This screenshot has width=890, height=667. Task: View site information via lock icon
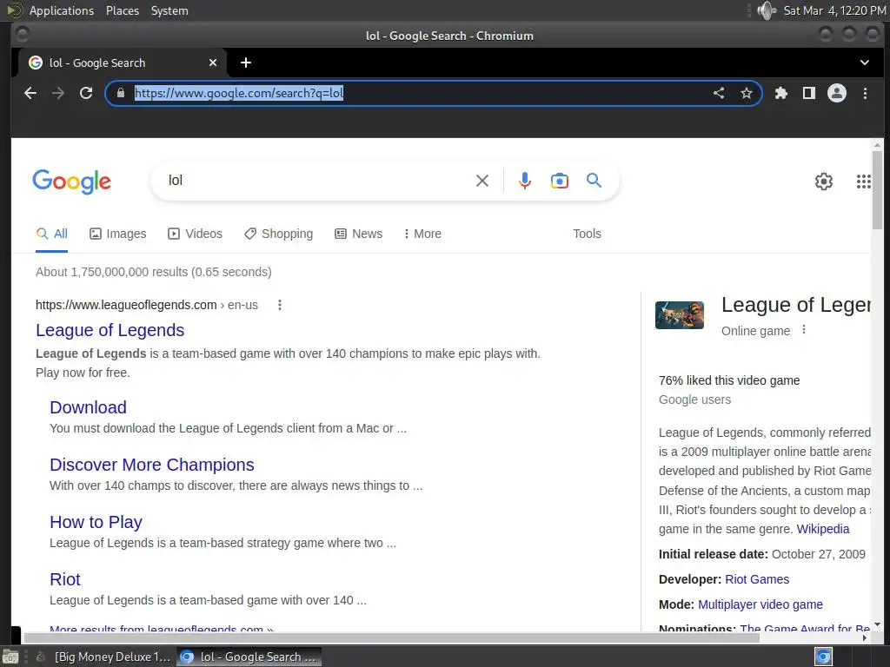(x=120, y=93)
